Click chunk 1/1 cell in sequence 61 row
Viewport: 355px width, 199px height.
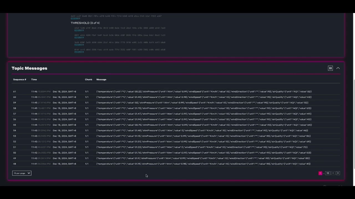click(x=87, y=91)
